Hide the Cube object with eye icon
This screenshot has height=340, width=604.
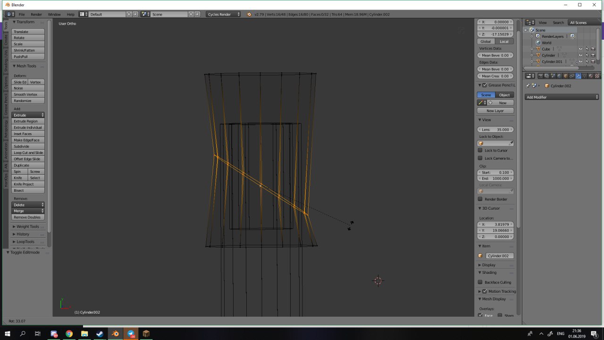pos(580,49)
